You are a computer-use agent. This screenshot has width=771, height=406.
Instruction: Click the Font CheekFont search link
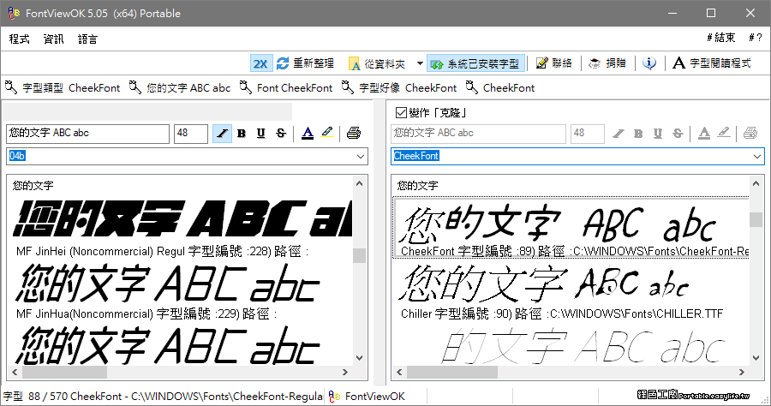(286, 88)
